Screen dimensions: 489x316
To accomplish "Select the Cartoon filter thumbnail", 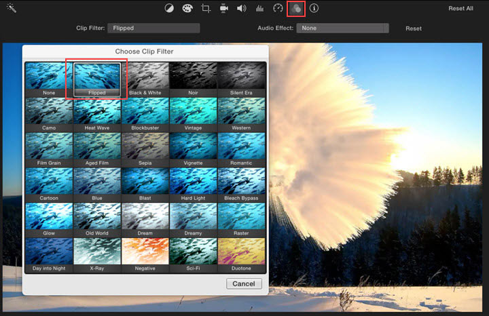I will click(x=49, y=185).
